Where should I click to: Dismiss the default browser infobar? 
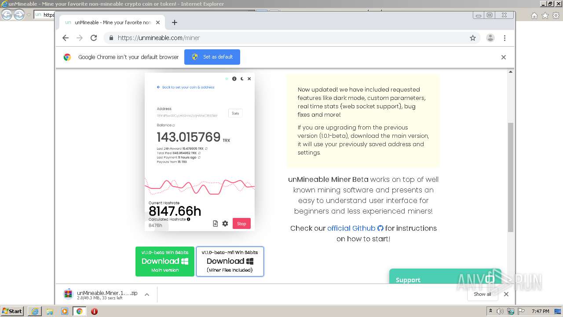tap(504, 57)
